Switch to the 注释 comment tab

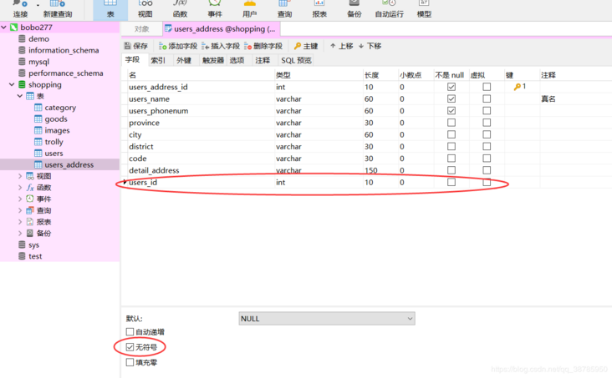pyautogui.click(x=263, y=60)
